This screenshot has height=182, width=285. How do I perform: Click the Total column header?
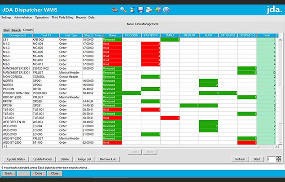pyautogui.click(x=266, y=36)
